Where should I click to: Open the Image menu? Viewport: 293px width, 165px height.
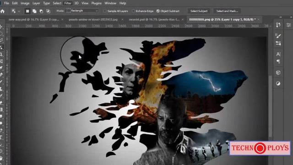coord(25,3)
